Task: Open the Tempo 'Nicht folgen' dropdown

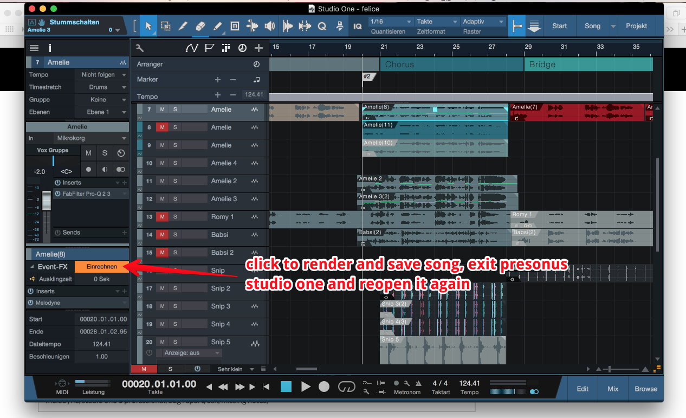Action: 102,75
